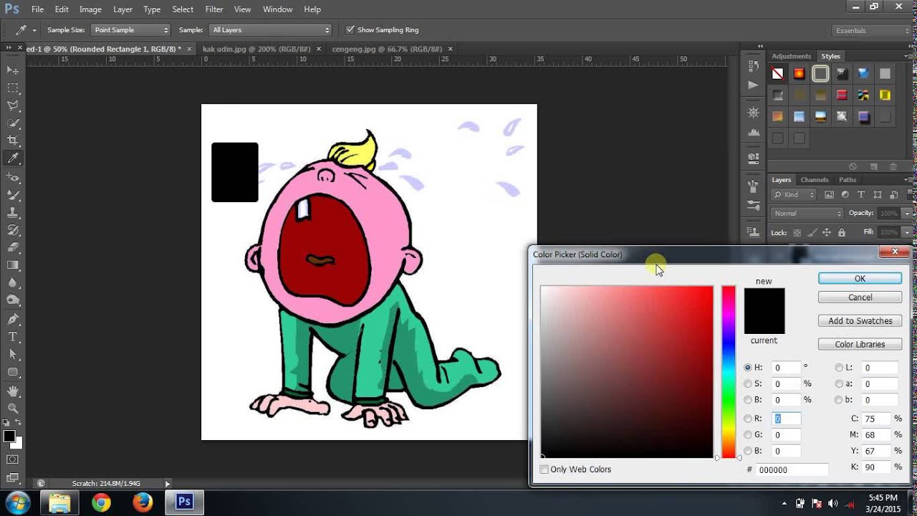The width and height of the screenshot is (917, 516).
Task: Open Color Libraries
Action: 860,345
